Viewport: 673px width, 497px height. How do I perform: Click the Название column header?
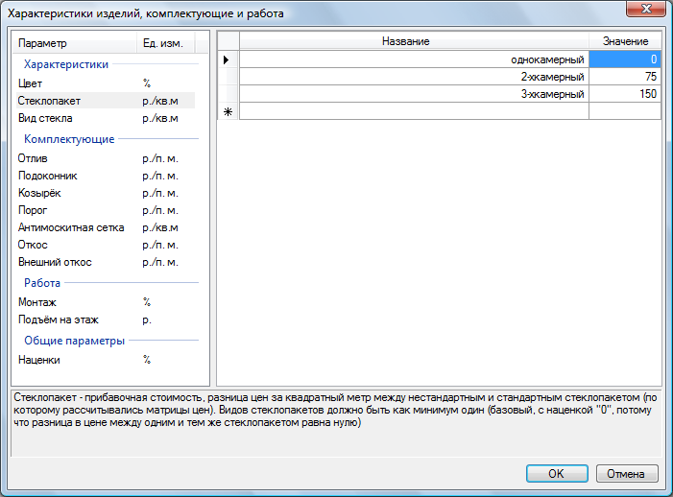(x=405, y=41)
